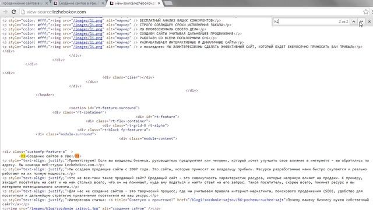Click div id 'rt-feature' line
Image resolution: width=373 pixels, height=210 pixels.
[157, 117]
